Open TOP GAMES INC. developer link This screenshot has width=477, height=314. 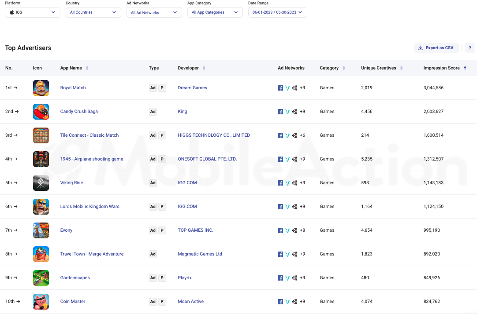196,230
